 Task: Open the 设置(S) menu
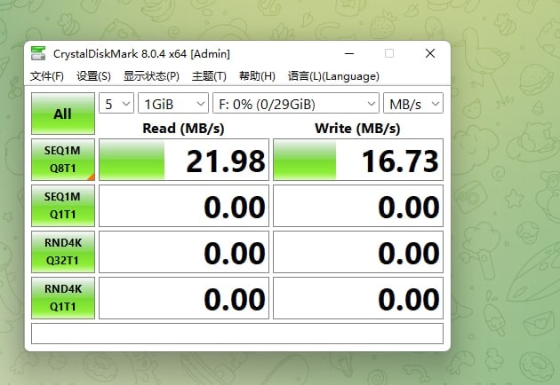click(93, 76)
